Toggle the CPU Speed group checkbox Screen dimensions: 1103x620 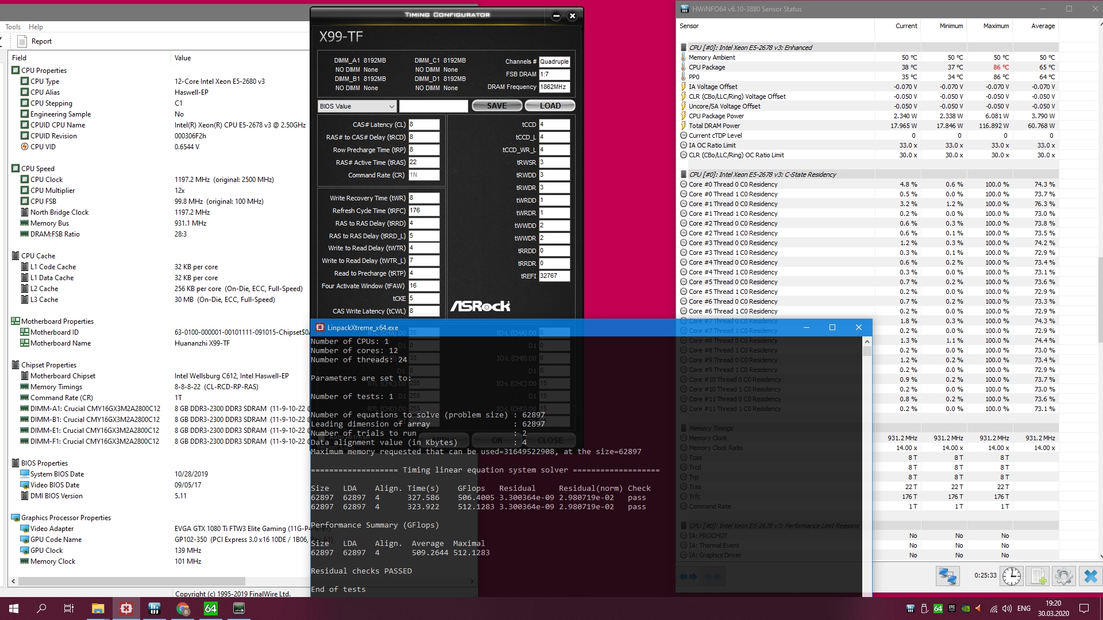[x=16, y=168]
